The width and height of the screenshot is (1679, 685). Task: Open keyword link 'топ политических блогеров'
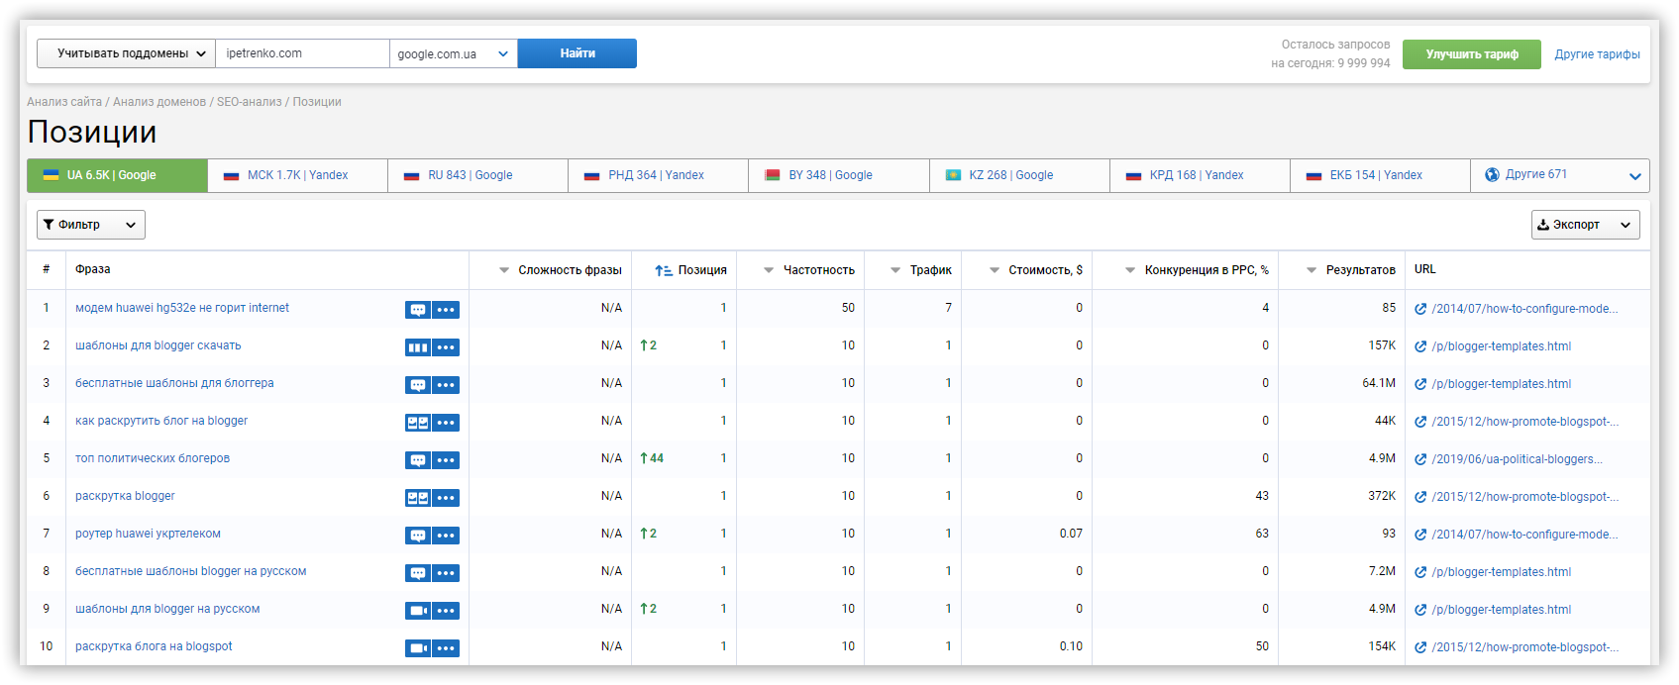coord(153,458)
